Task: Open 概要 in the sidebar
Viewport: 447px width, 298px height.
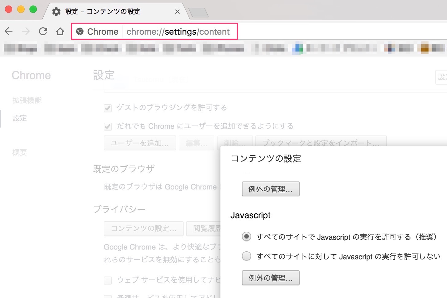Action: click(20, 152)
